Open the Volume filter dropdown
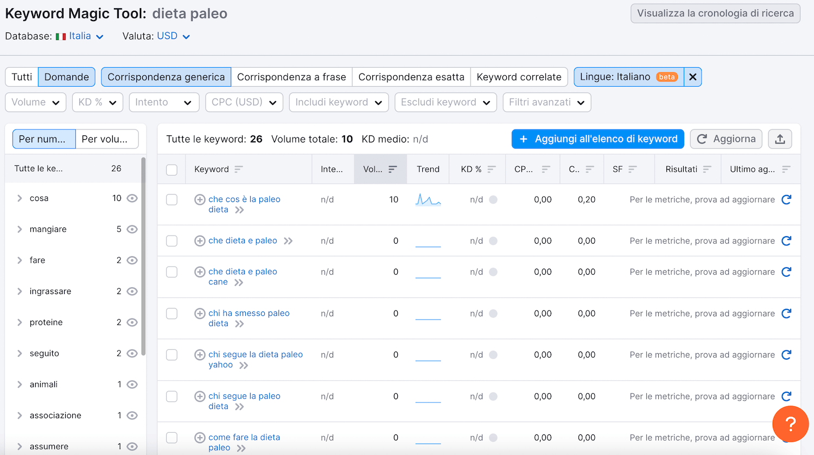This screenshot has height=455, width=814. coord(36,102)
